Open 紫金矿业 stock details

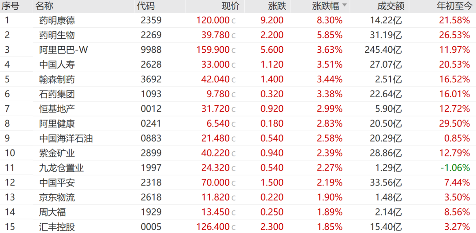57,153
